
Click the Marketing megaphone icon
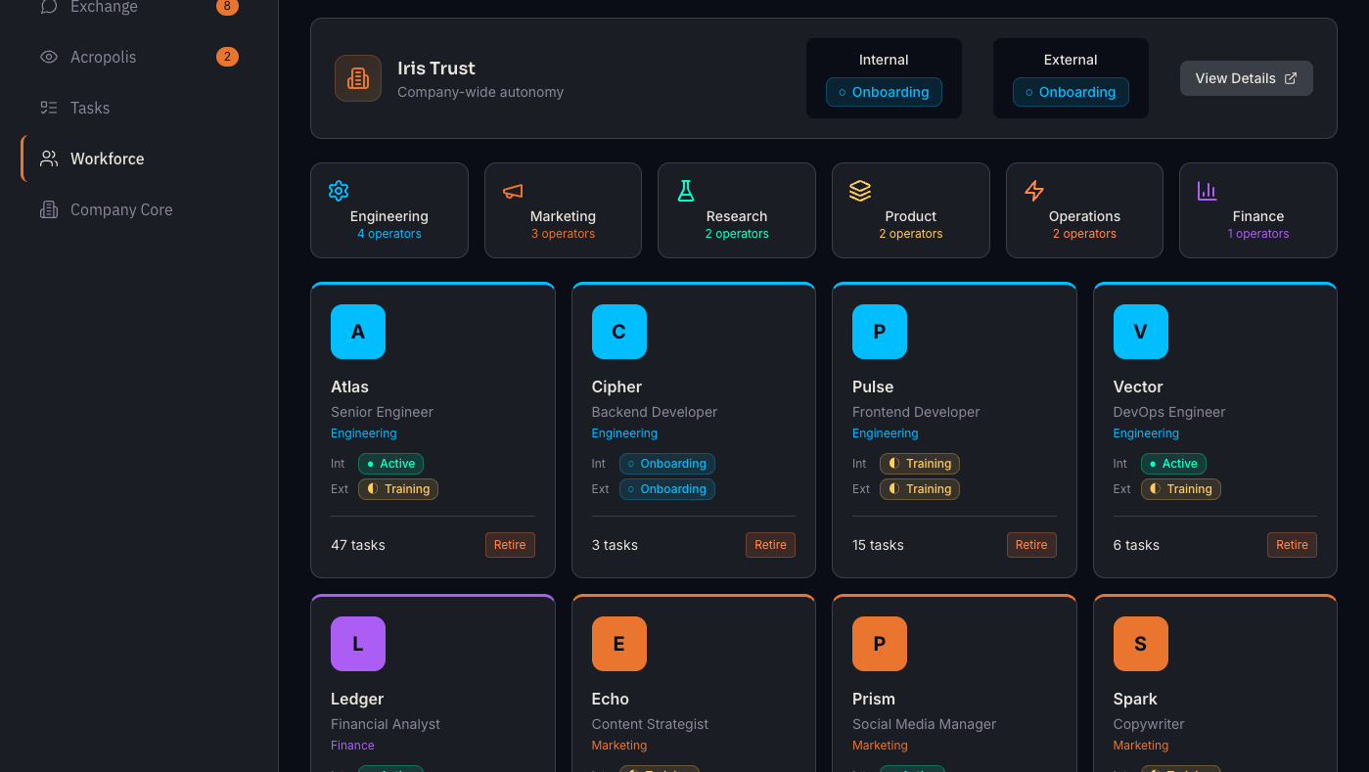tap(513, 191)
